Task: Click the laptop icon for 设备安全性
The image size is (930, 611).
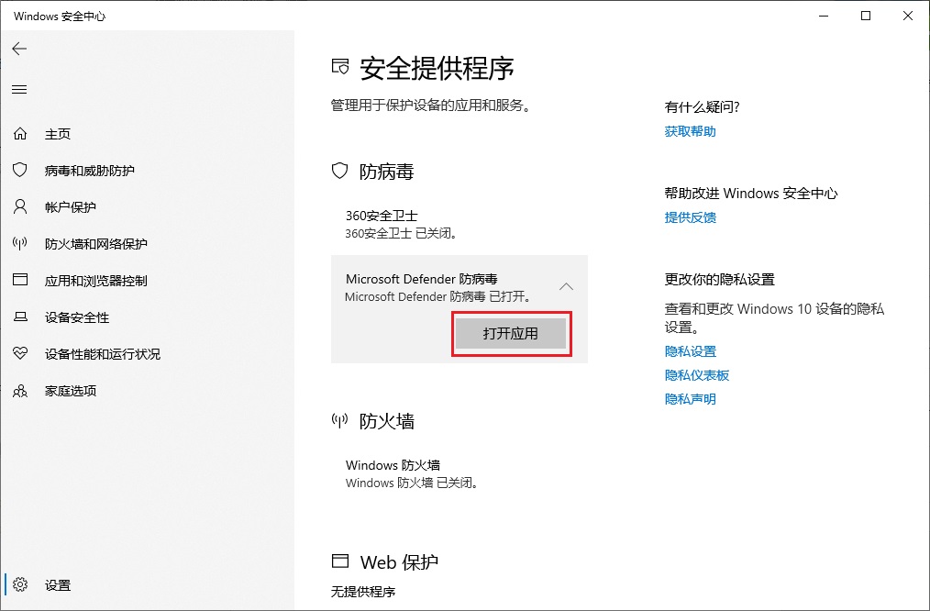Action: point(20,317)
